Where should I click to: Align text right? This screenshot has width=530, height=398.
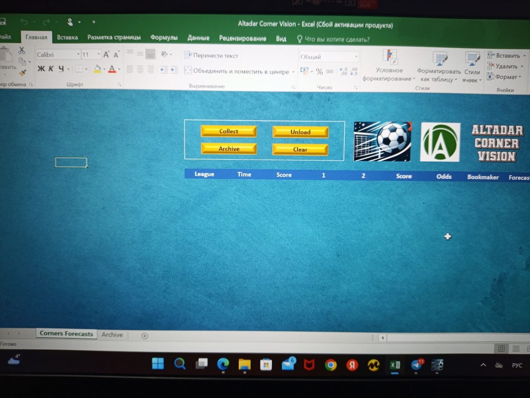pyautogui.click(x=151, y=70)
